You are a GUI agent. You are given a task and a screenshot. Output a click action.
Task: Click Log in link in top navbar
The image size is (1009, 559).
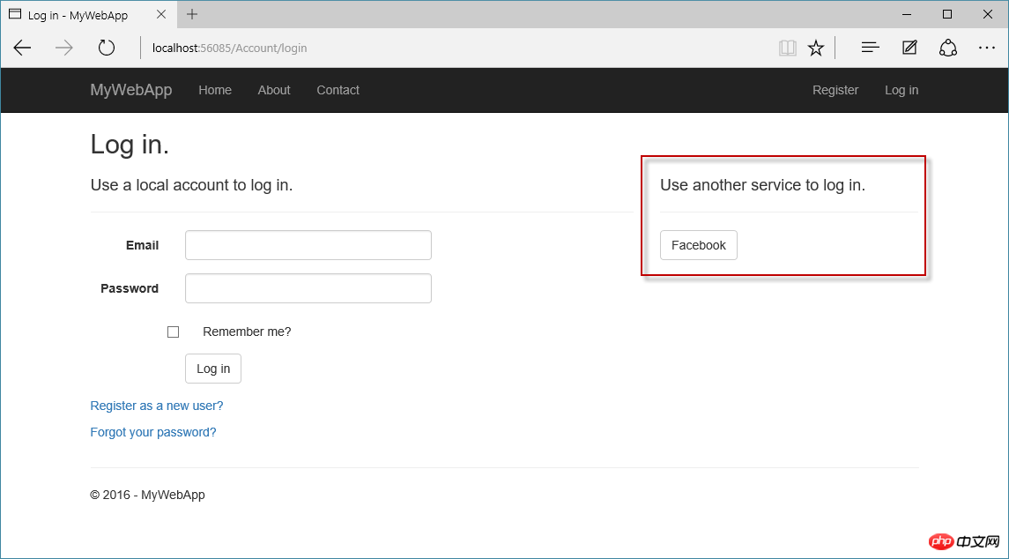(901, 90)
